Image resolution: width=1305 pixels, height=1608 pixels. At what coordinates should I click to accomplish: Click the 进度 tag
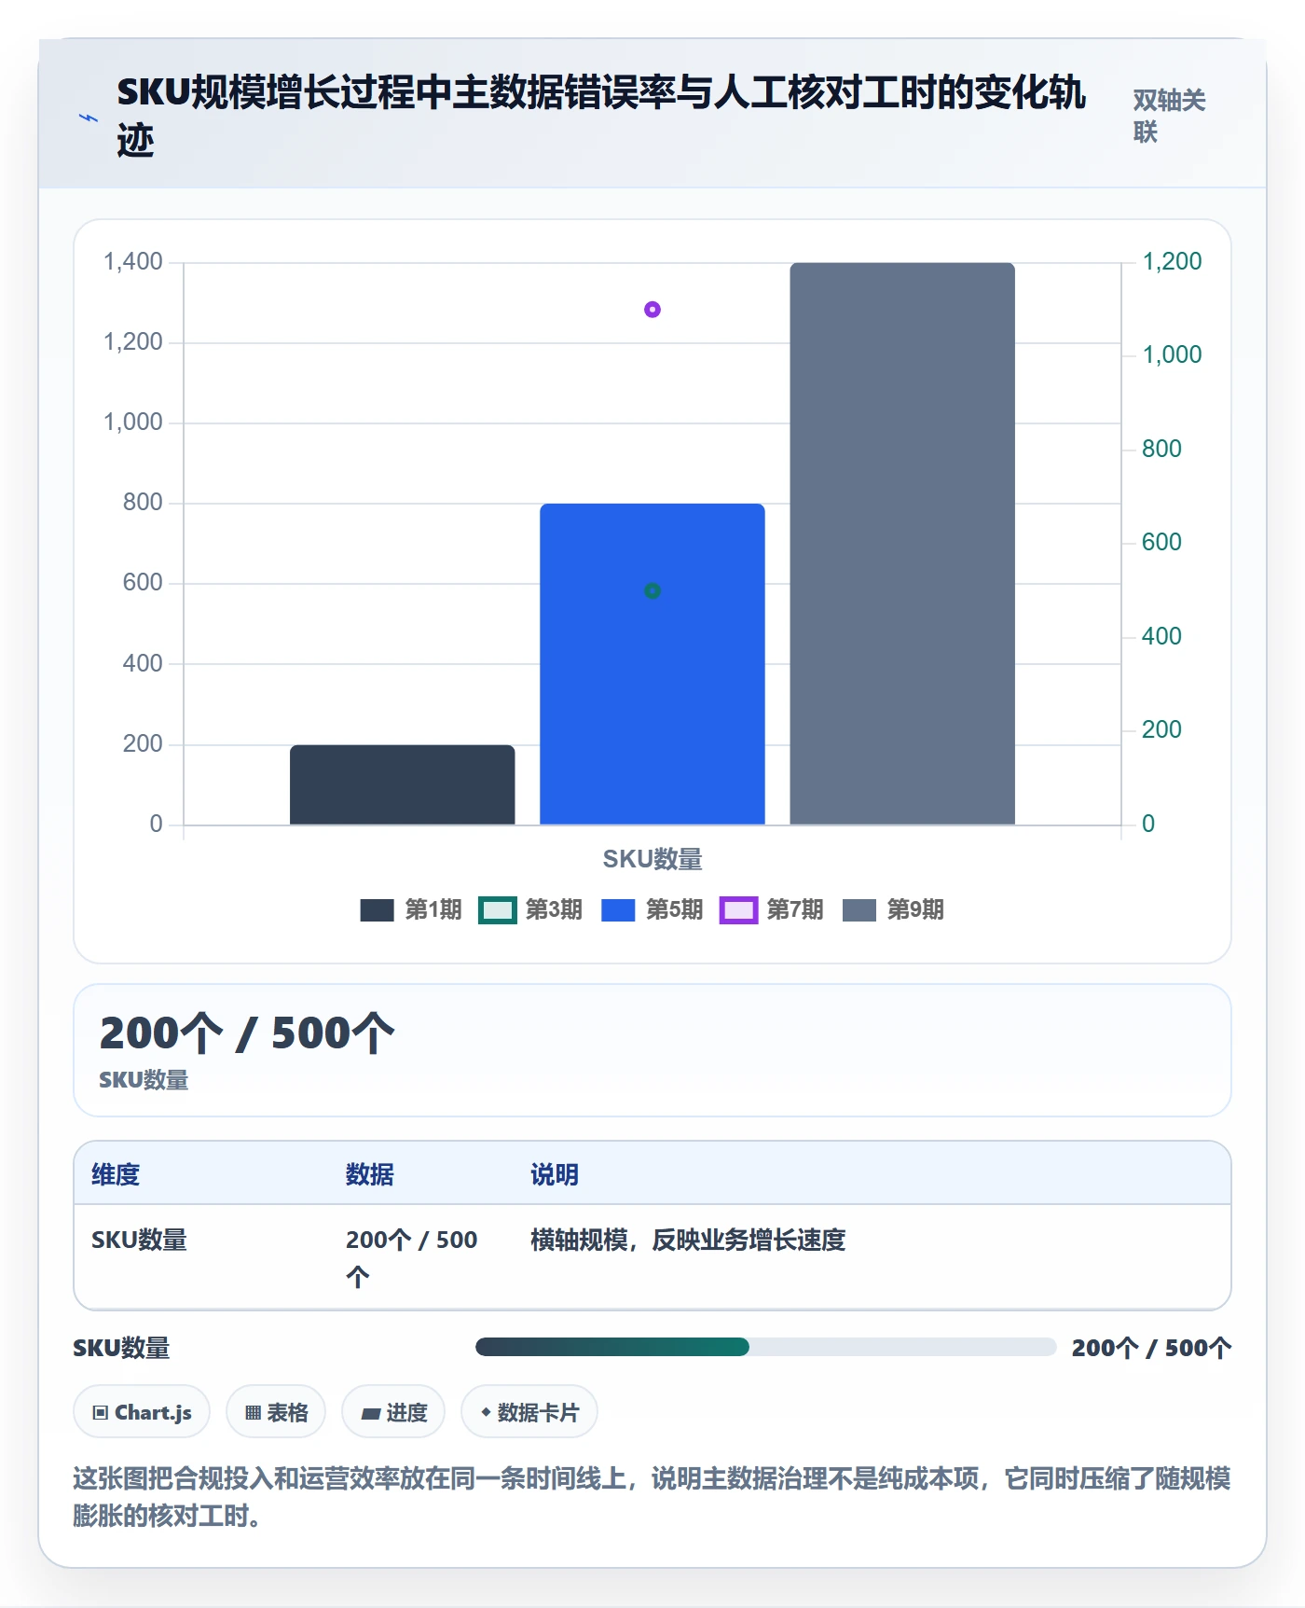(x=393, y=1412)
